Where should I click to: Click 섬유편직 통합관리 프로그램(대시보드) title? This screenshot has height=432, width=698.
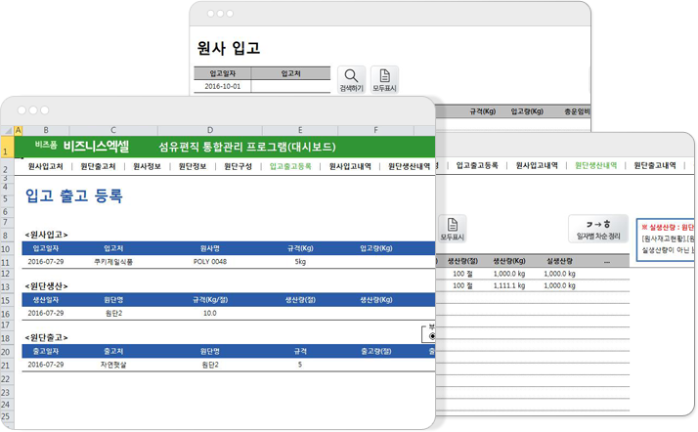coord(247,147)
